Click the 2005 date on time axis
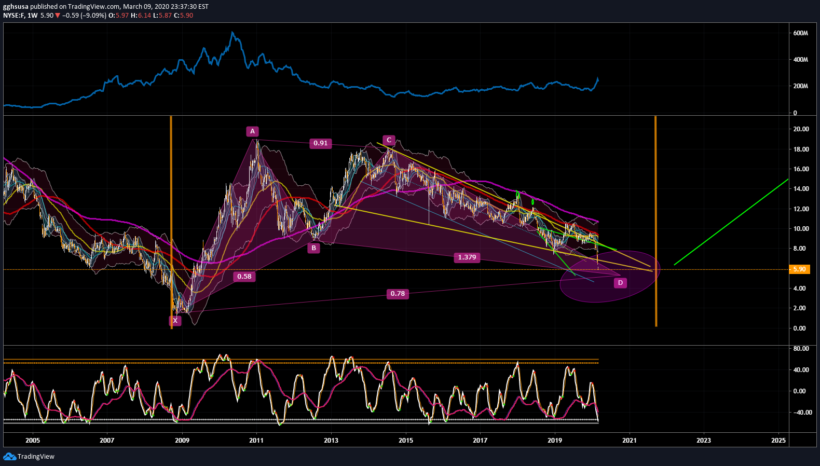This screenshot has width=820, height=466. pos(33,441)
